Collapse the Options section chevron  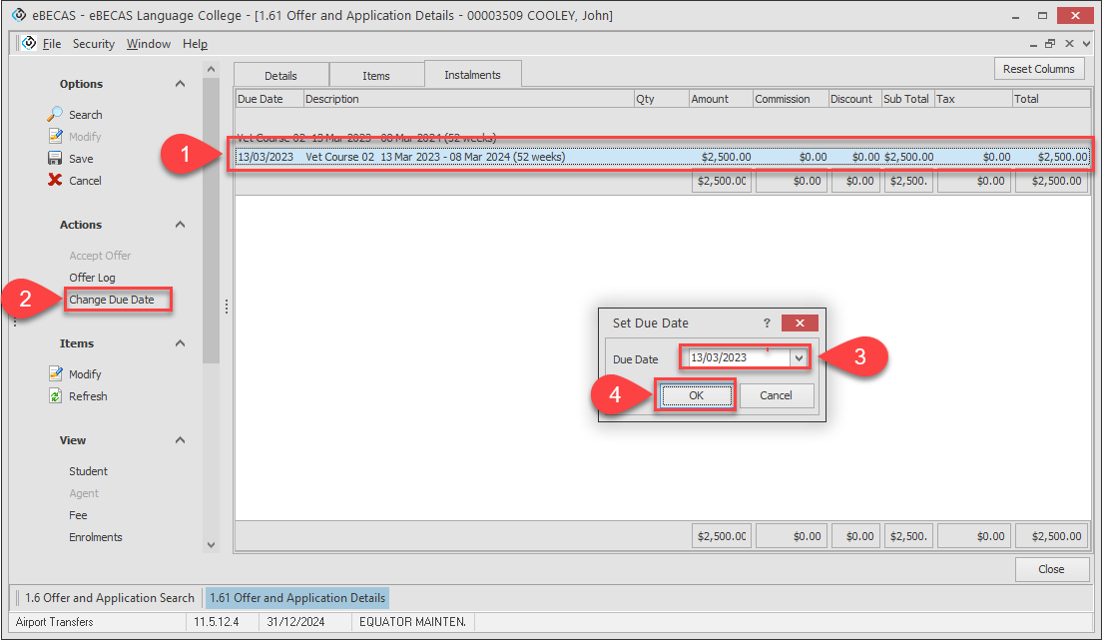[x=181, y=84]
